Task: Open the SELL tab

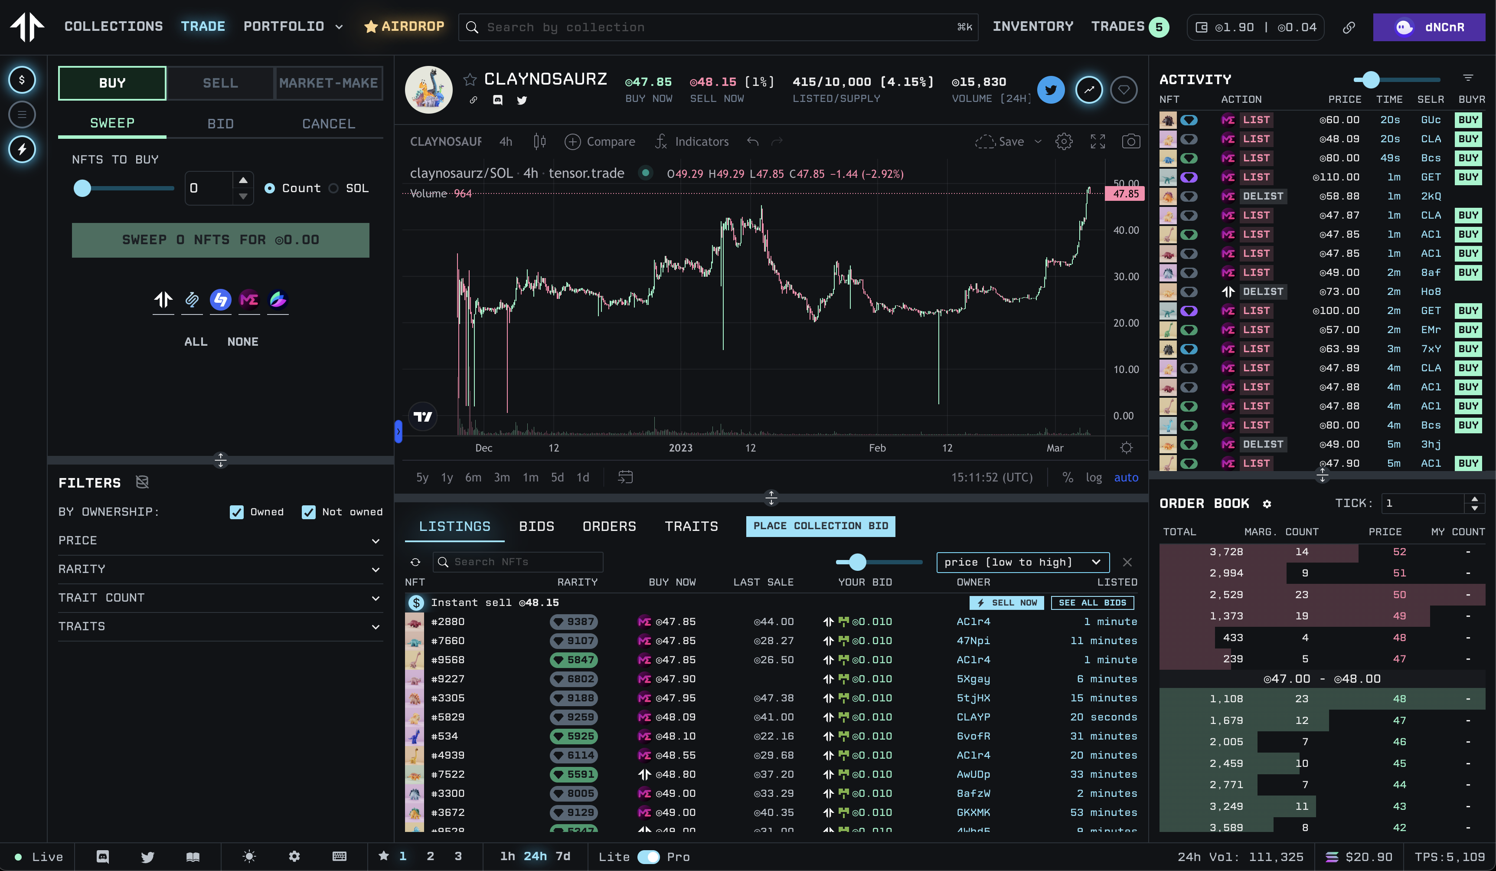Action: pos(220,83)
